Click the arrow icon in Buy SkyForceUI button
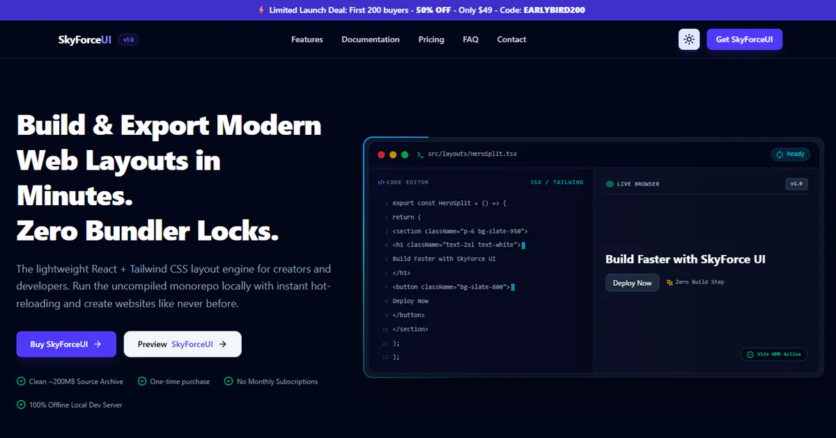836x438 pixels. pos(98,344)
